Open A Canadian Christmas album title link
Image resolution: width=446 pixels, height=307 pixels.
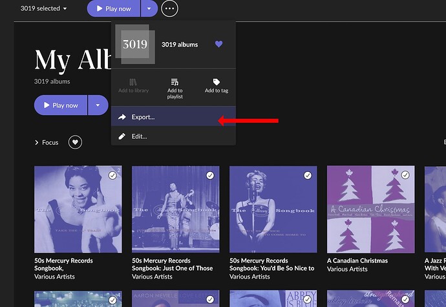tap(358, 261)
